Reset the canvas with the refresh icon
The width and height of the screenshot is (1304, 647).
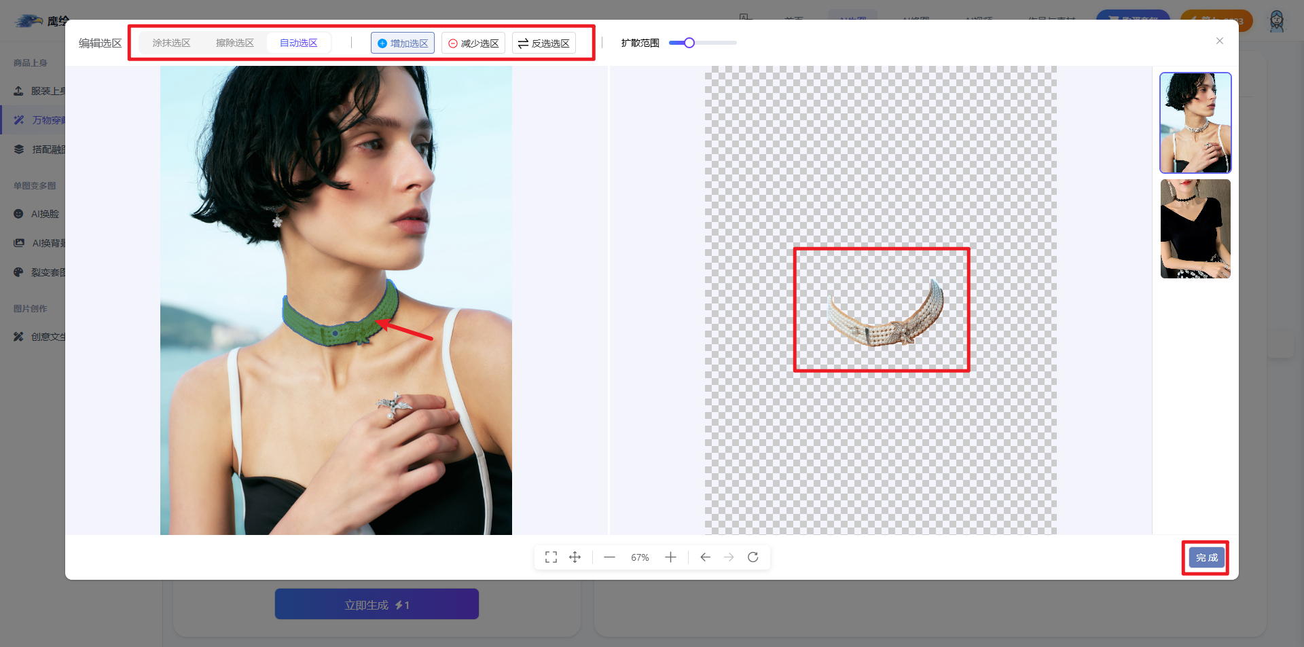[x=753, y=557]
